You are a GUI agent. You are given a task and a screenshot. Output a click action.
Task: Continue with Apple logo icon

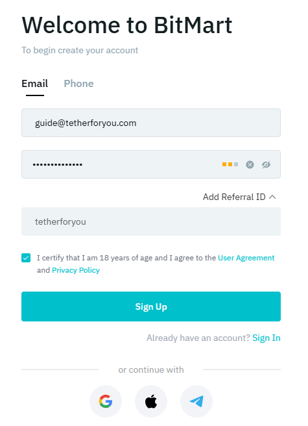coord(151,401)
